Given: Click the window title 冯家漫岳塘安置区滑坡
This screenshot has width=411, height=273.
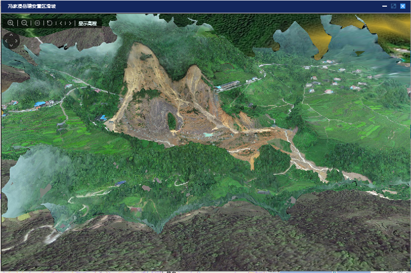Looking at the screenshot, I should tap(32, 6).
